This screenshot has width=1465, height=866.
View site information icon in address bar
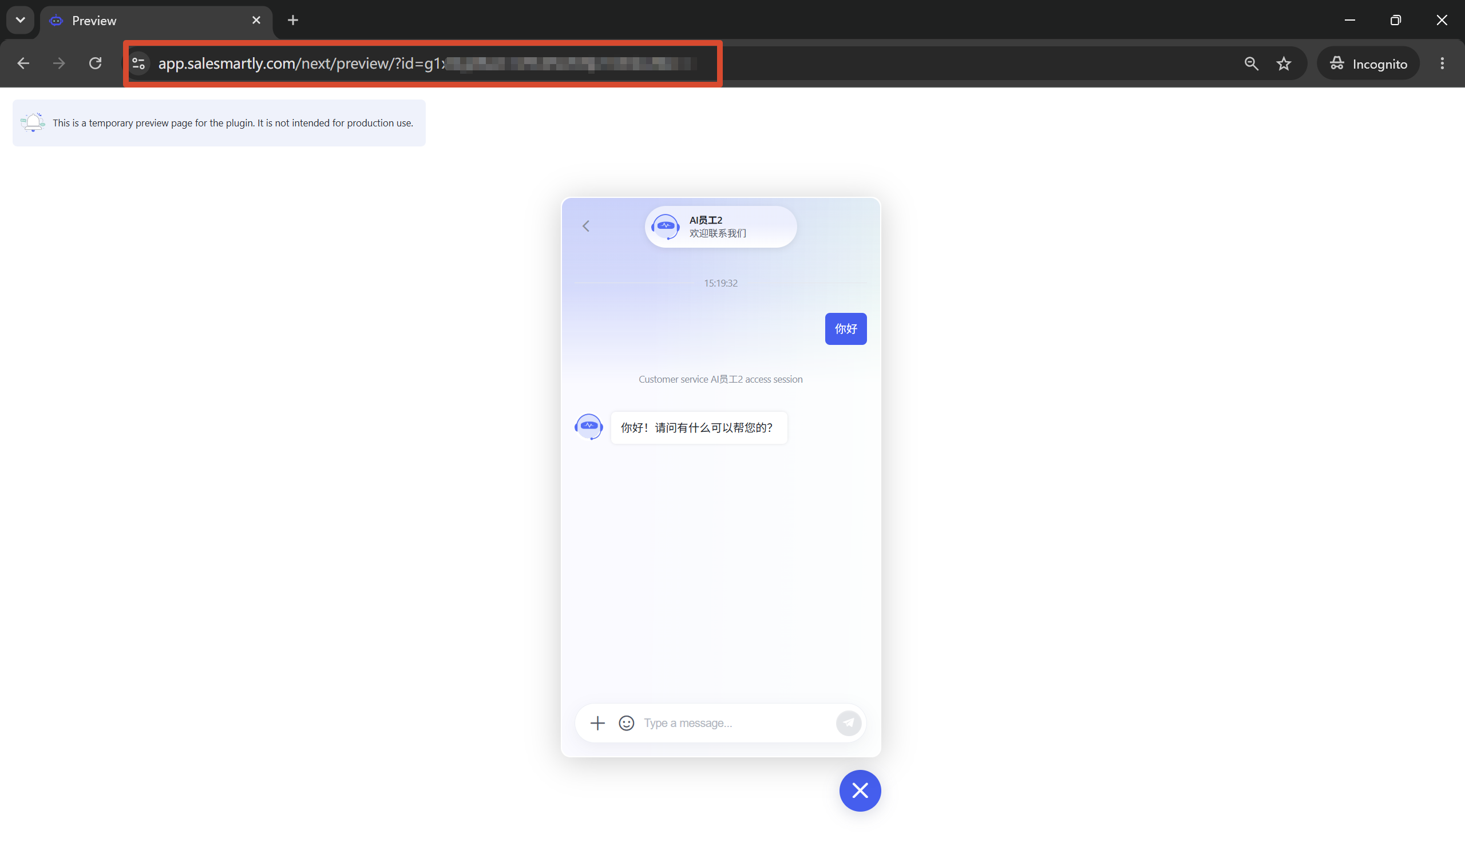138,63
